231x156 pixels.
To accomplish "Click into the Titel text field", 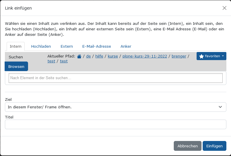I will (x=116, y=124).
